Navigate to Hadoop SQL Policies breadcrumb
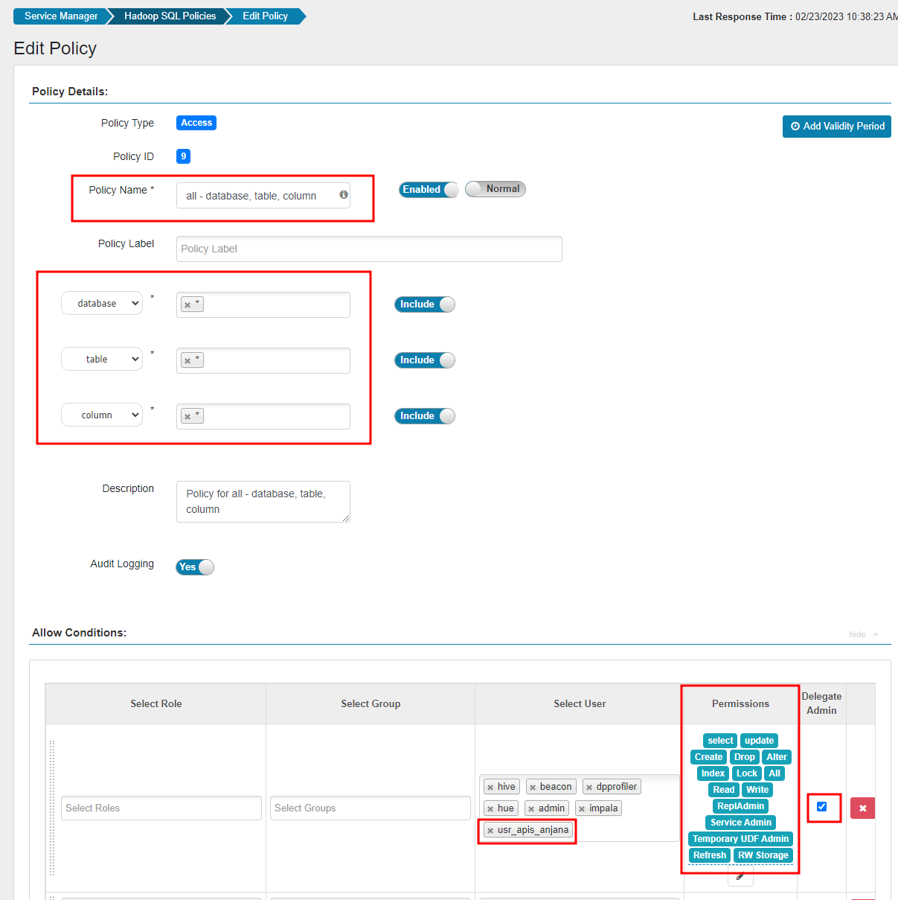Screen dimensions: 898x900 pyautogui.click(x=170, y=16)
